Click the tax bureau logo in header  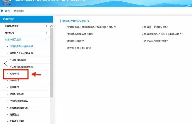point(6,3)
